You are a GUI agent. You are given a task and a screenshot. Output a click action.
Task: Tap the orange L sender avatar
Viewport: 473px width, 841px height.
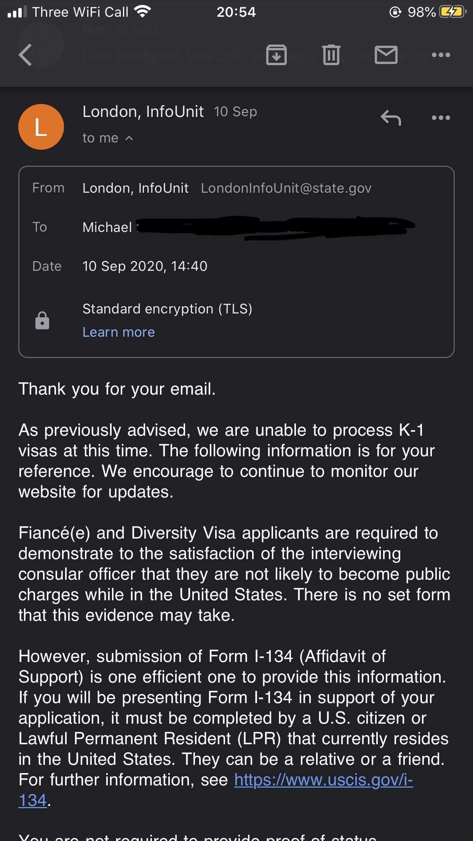[x=41, y=127]
